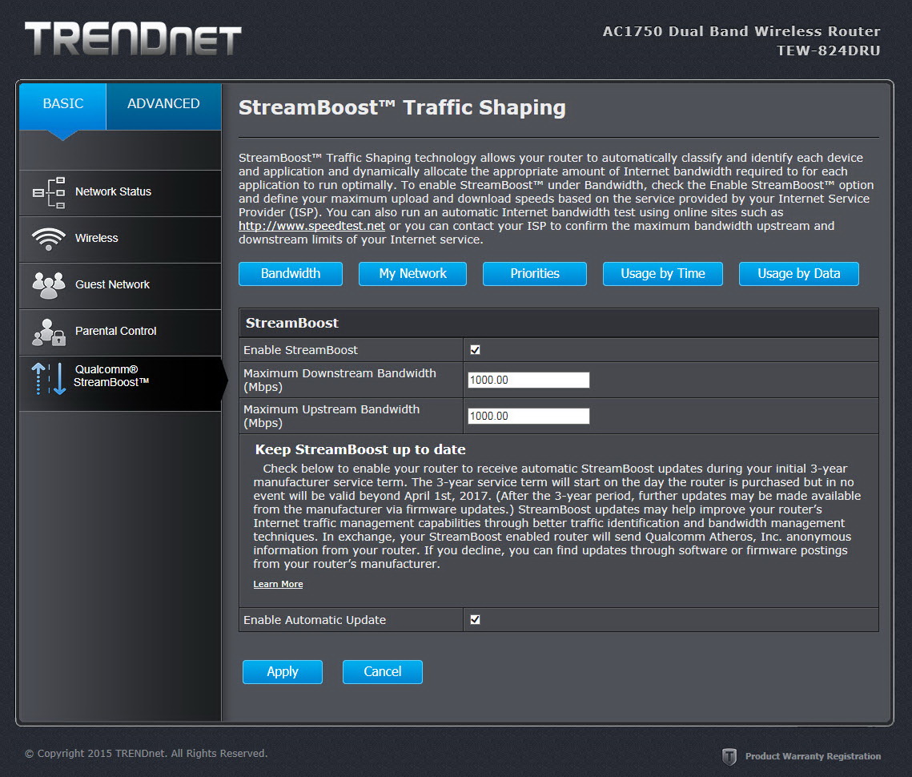The image size is (912, 777).
Task: Click the warranty shield icon
Action: tap(729, 756)
